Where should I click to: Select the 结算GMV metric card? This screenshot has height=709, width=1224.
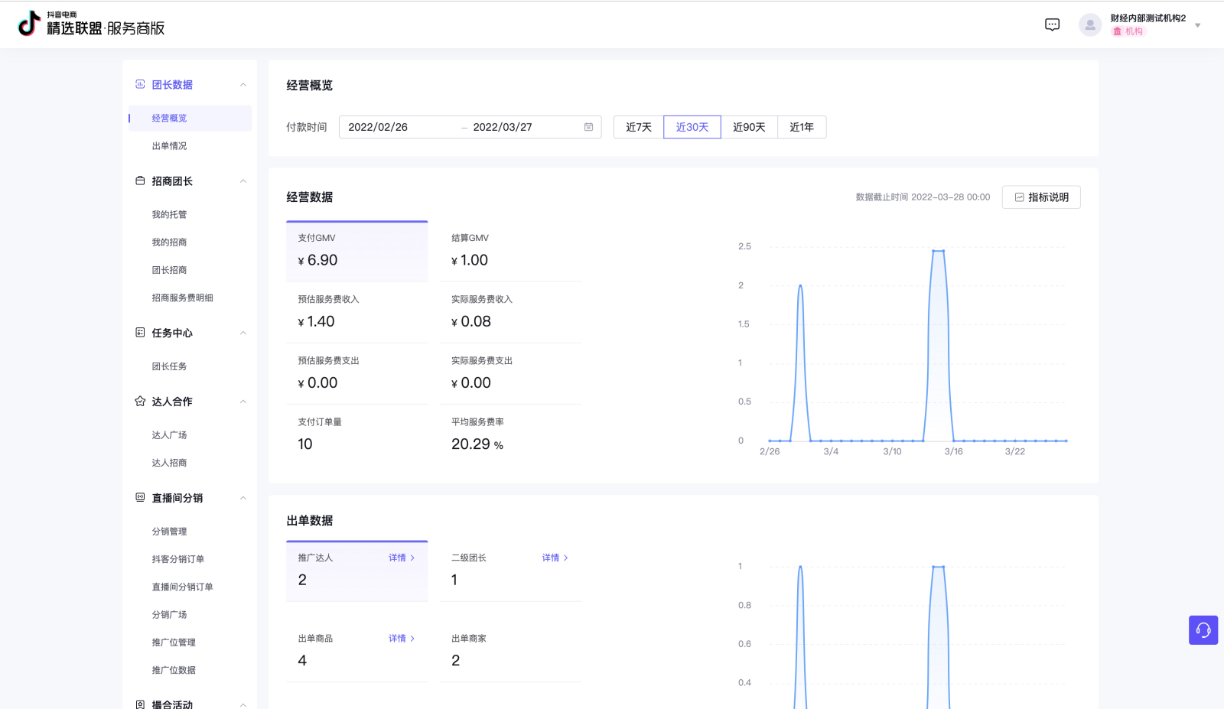[x=510, y=251]
